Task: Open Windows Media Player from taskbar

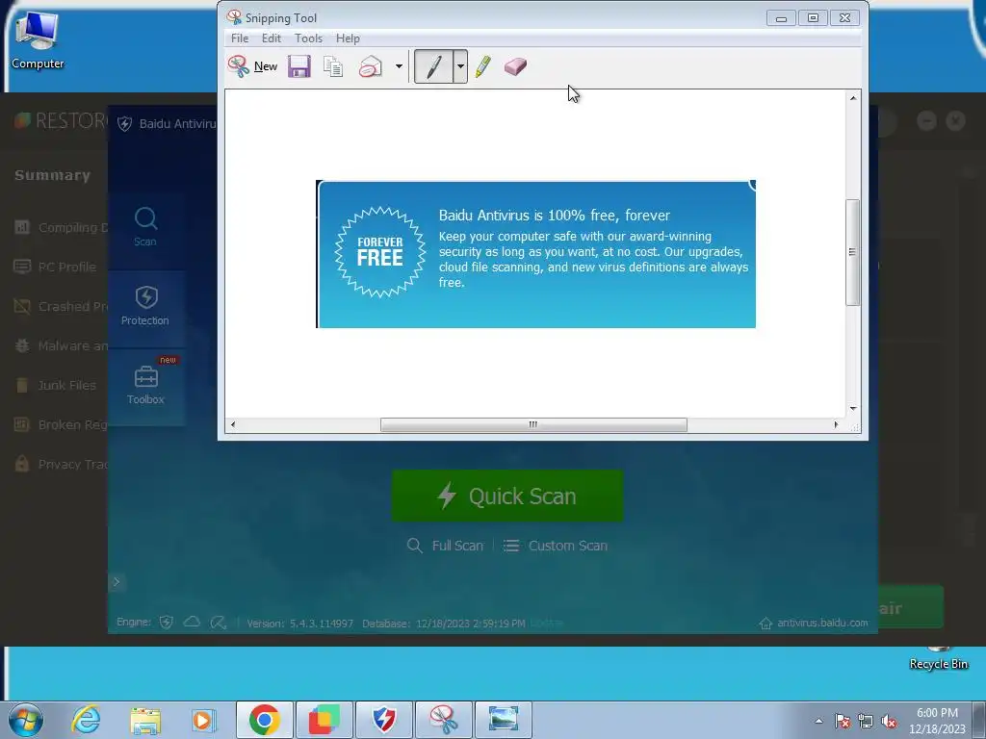Action: click(204, 720)
